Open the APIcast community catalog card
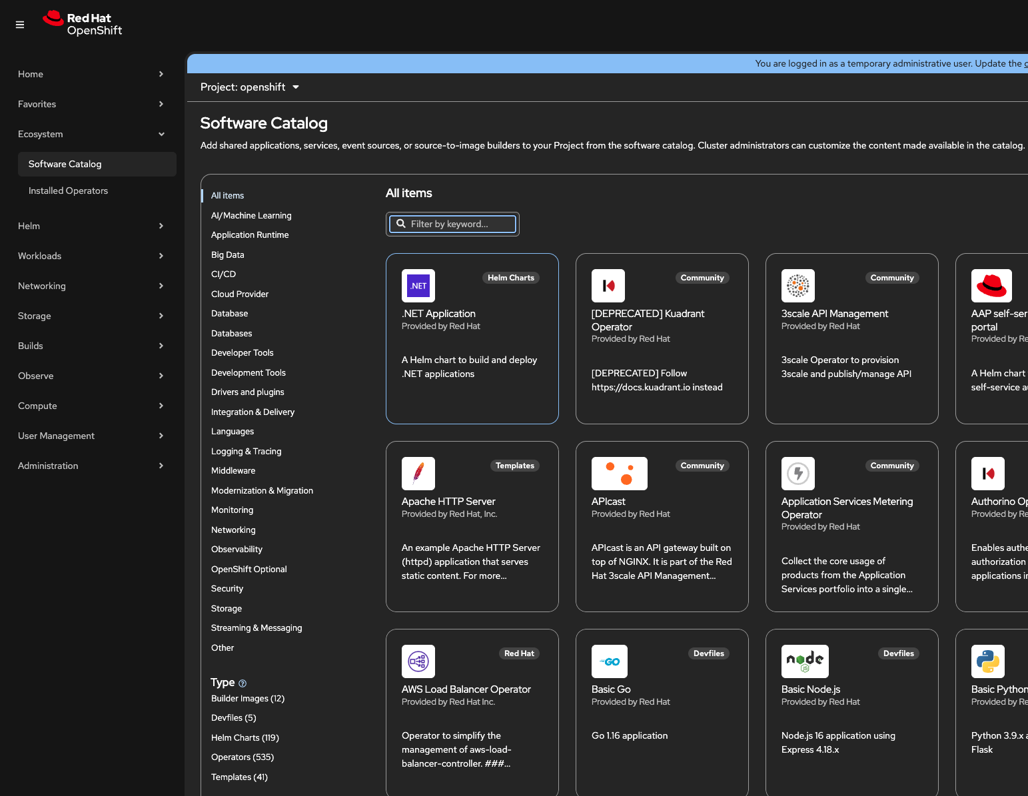This screenshot has height=796, width=1028. pyautogui.click(x=662, y=526)
